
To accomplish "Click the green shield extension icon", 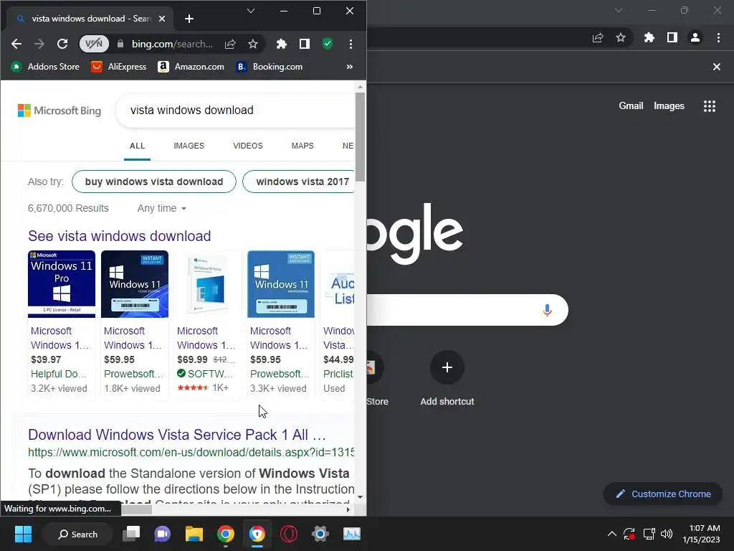I will click(328, 44).
